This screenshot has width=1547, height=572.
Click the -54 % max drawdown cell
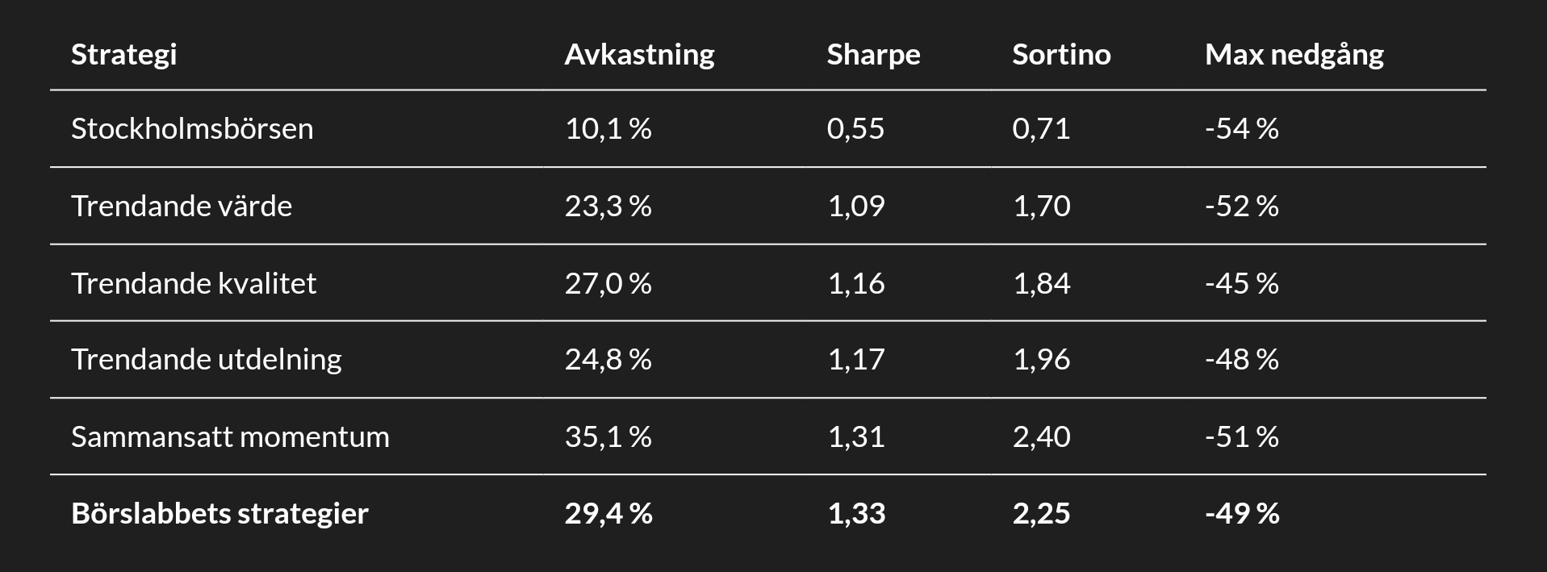(1241, 129)
